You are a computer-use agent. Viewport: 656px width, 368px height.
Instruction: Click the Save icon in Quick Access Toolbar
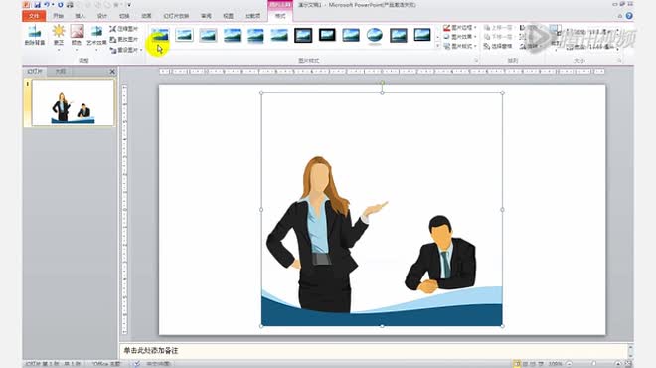point(37,5)
